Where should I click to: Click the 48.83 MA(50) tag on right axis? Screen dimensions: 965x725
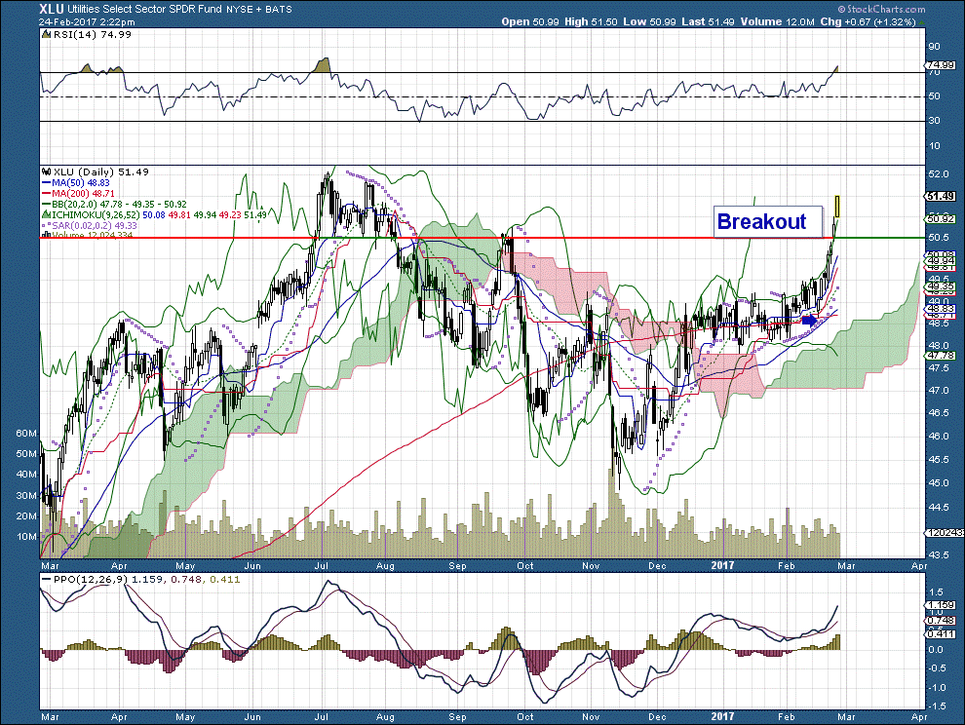pos(942,309)
